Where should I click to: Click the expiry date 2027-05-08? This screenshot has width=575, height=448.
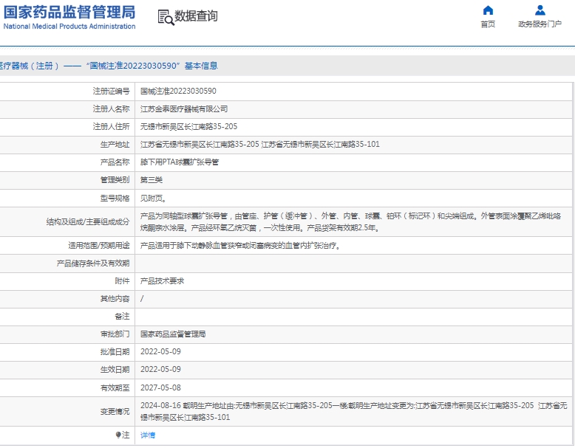click(x=160, y=387)
